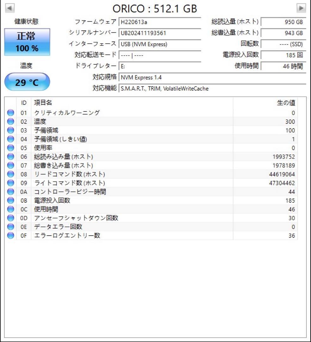Select the ライトコマンド数 (ホスト) attribute name
Viewport: 311px width, 342px height.
coord(70,183)
